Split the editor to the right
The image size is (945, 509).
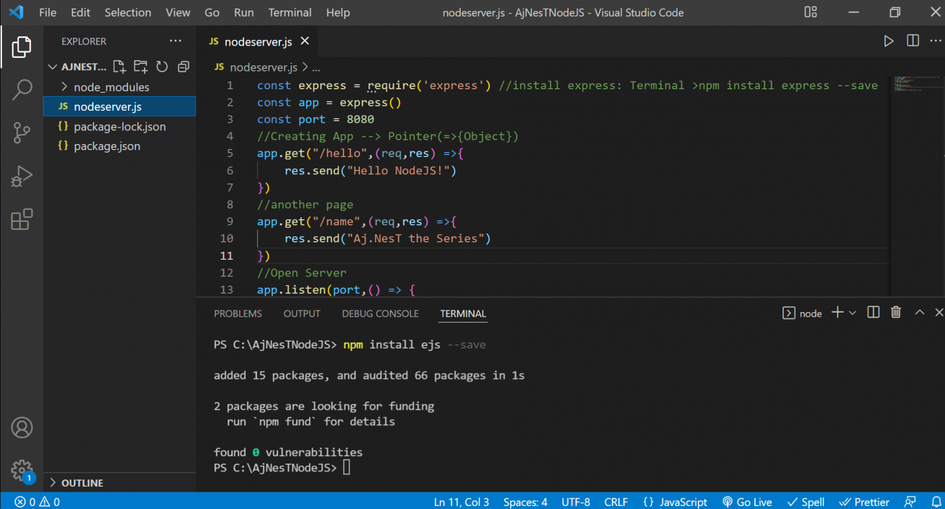coord(913,41)
